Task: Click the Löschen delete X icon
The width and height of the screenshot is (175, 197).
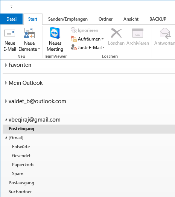Action: [x=116, y=33]
